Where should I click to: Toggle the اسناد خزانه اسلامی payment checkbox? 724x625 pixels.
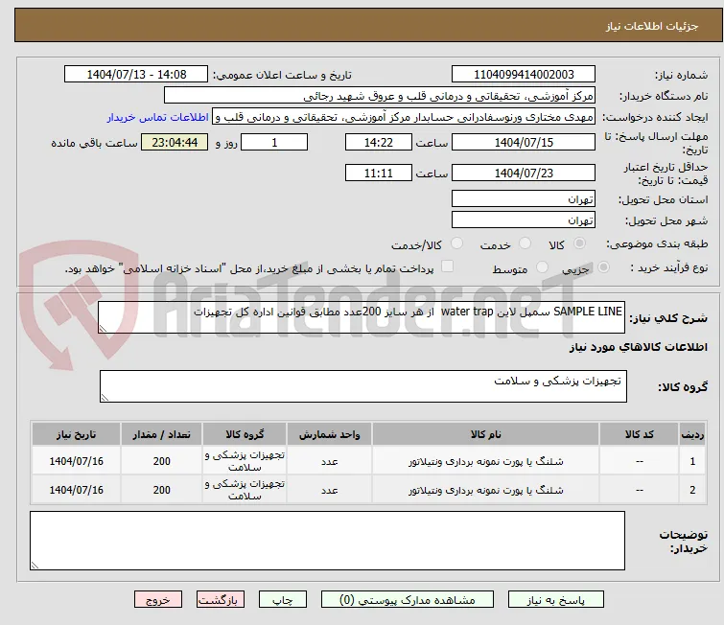(x=448, y=266)
